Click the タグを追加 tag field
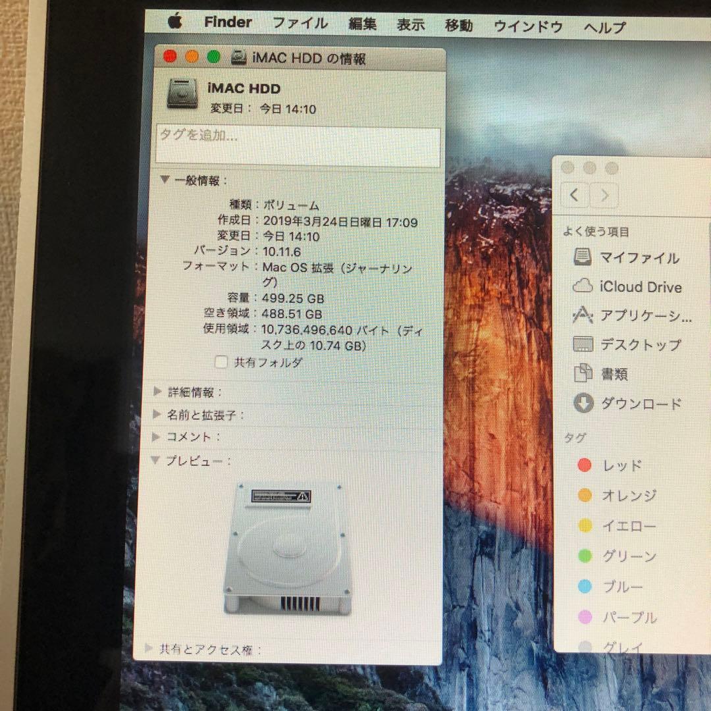The width and height of the screenshot is (711, 711). (x=298, y=145)
